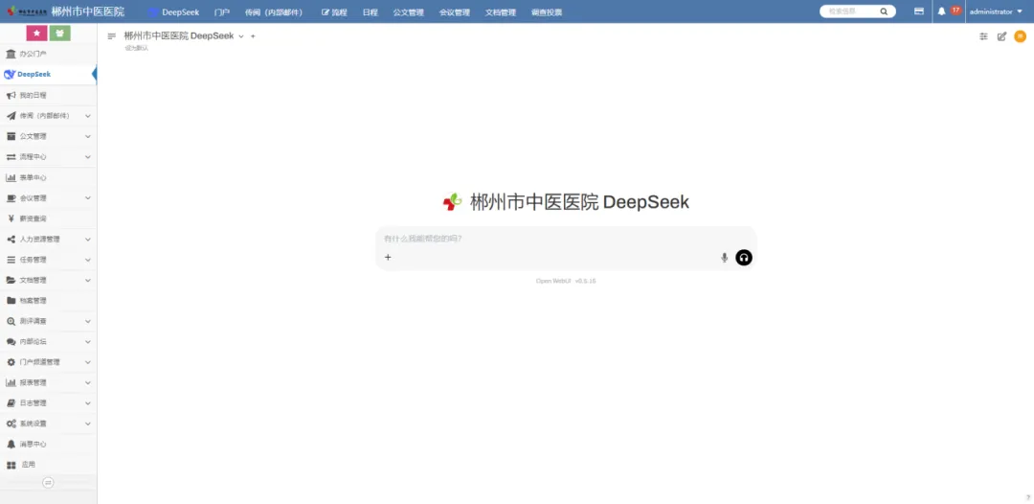Focus the chat message input box
Viewport: 1034px width, 504px height.
pyautogui.click(x=566, y=239)
